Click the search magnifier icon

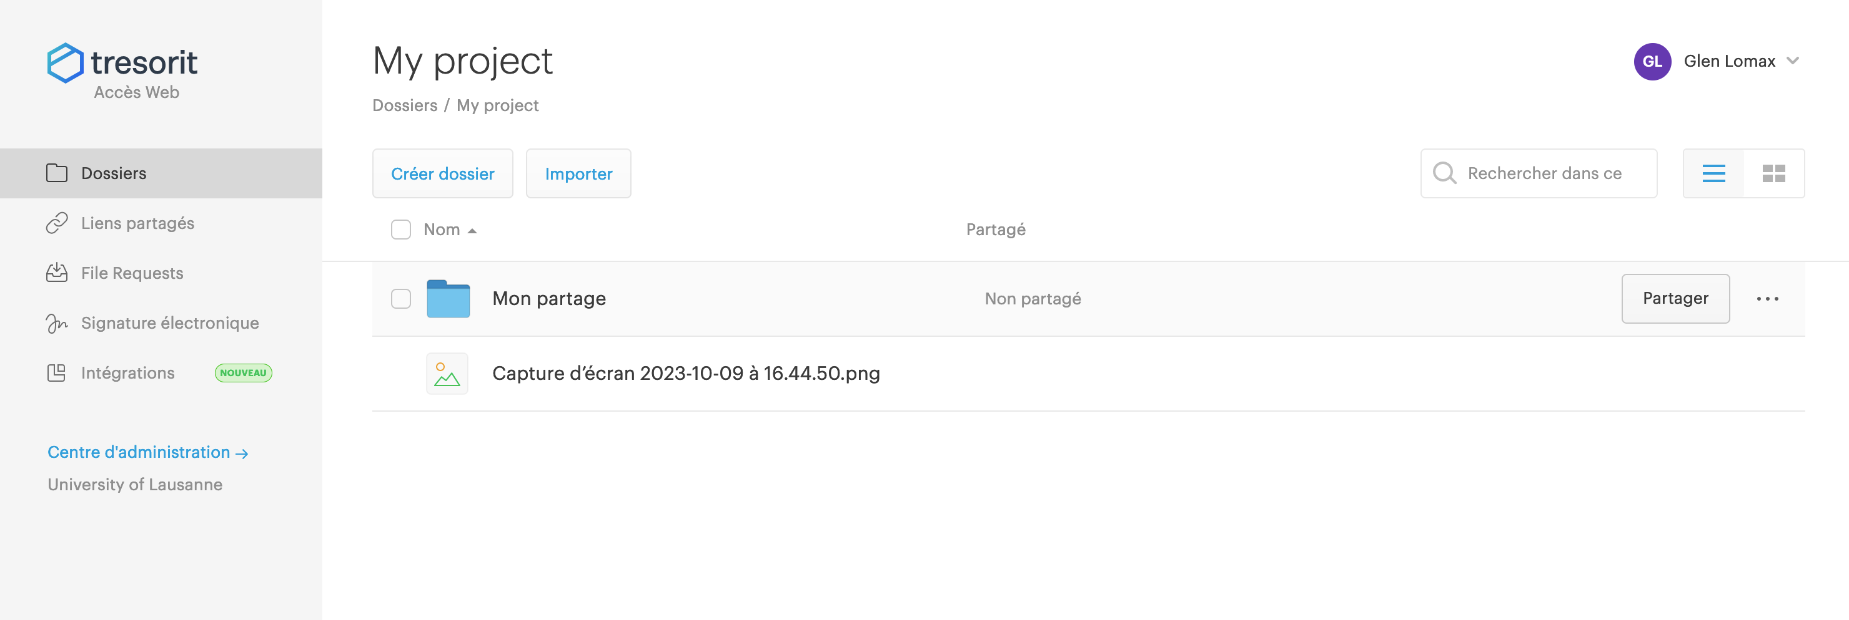1444,173
